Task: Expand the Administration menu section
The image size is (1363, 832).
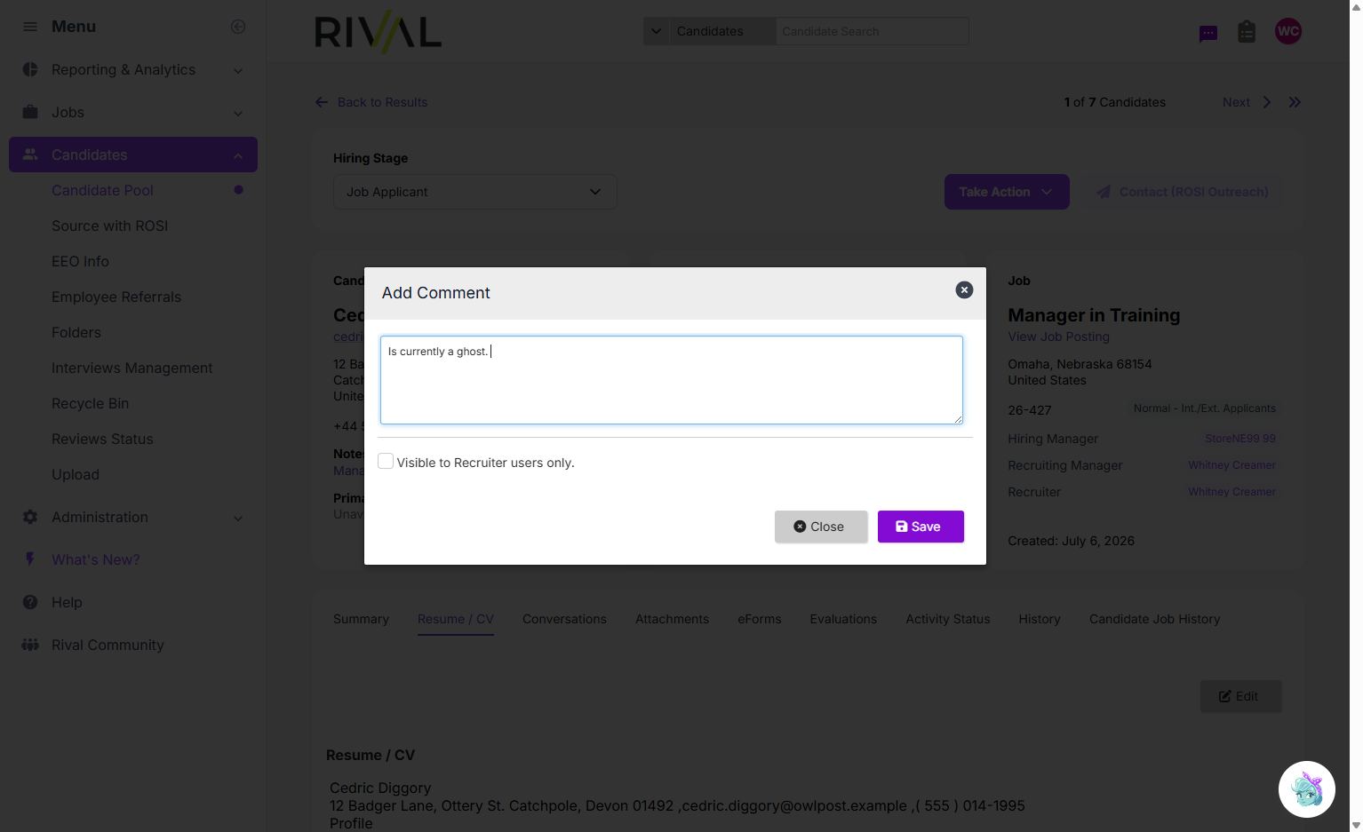Action: click(238, 518)
